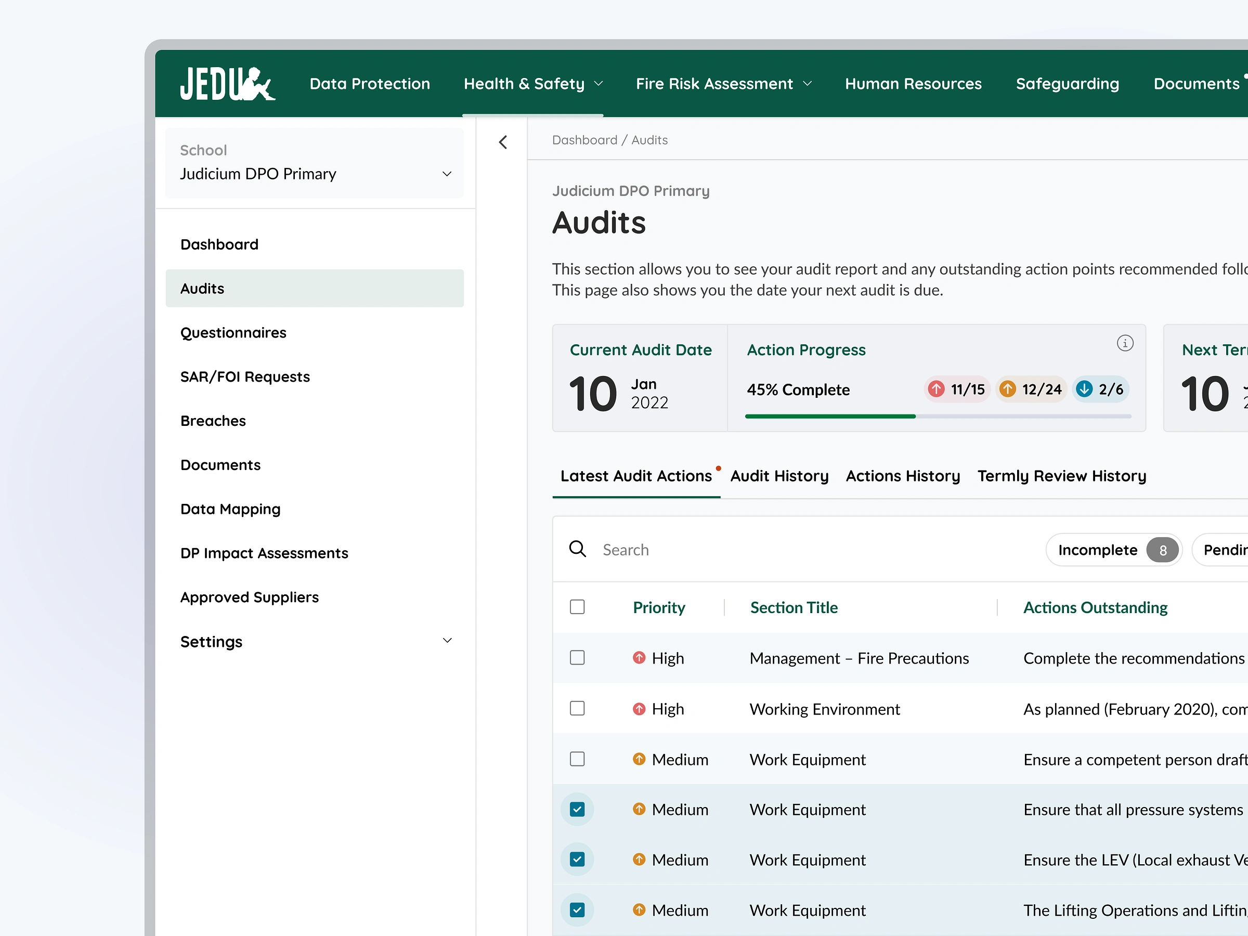Click the Action Progress info icon
The image size is (1248, 936).
pos(1124,343)
